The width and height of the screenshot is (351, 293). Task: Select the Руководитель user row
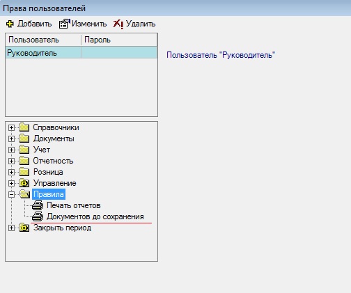point(81,53)
